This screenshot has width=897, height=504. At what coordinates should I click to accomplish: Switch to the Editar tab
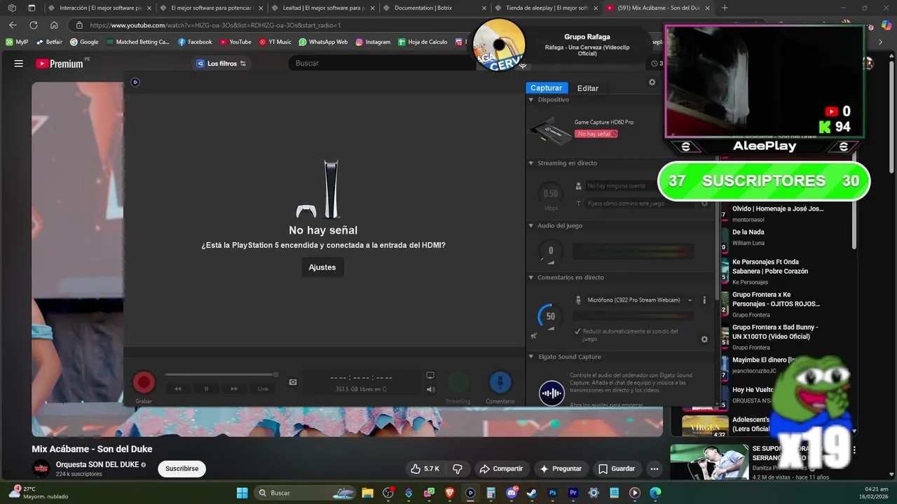point(588,88)
